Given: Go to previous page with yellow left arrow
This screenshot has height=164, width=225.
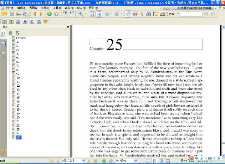Looking at the screenshot, I should [34, 14].
